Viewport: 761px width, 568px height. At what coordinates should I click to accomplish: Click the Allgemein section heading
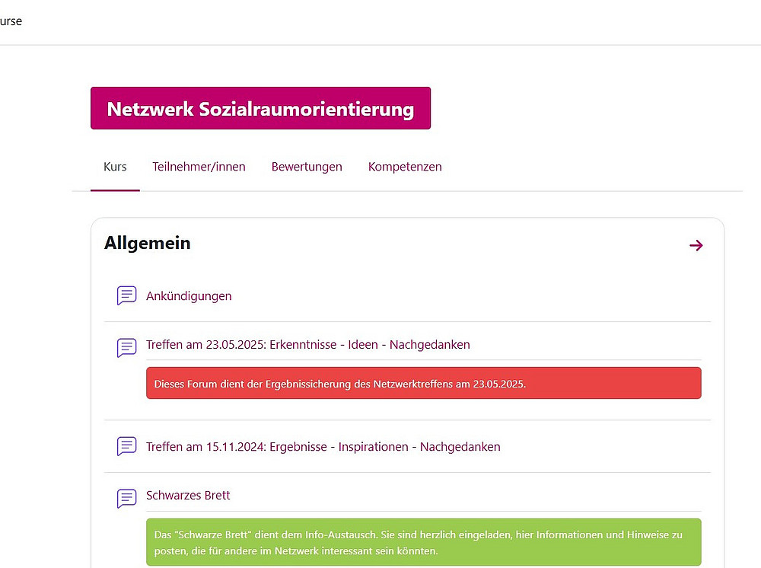(x=147, y=243)
